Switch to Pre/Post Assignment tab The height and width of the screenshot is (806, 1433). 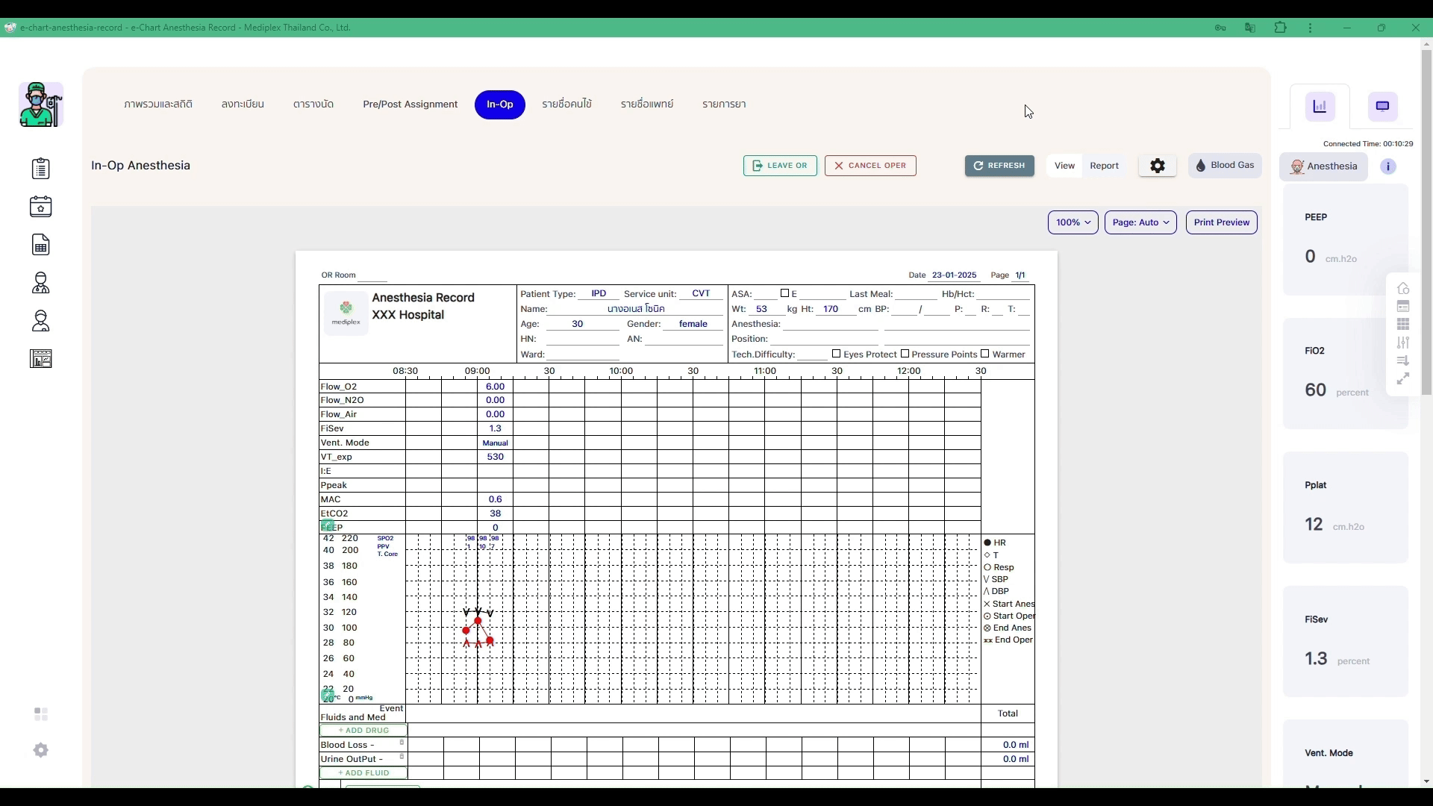click(410, 104)
